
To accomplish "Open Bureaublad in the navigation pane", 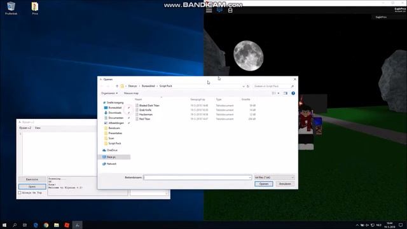I will click(x=114, y=108).
